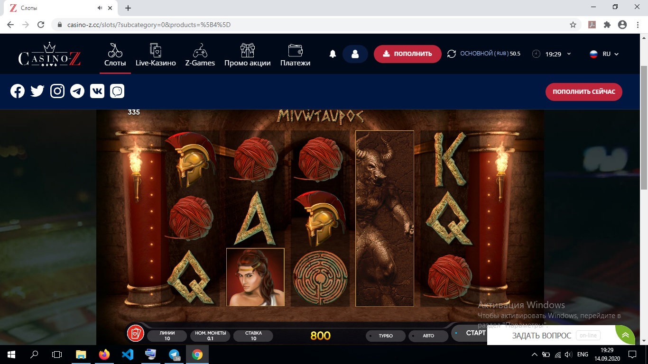Image resolution: width=648 pixels, height=364 pixels.
Task: Open the Instagram icon link
Action: [x=57, y=91]
